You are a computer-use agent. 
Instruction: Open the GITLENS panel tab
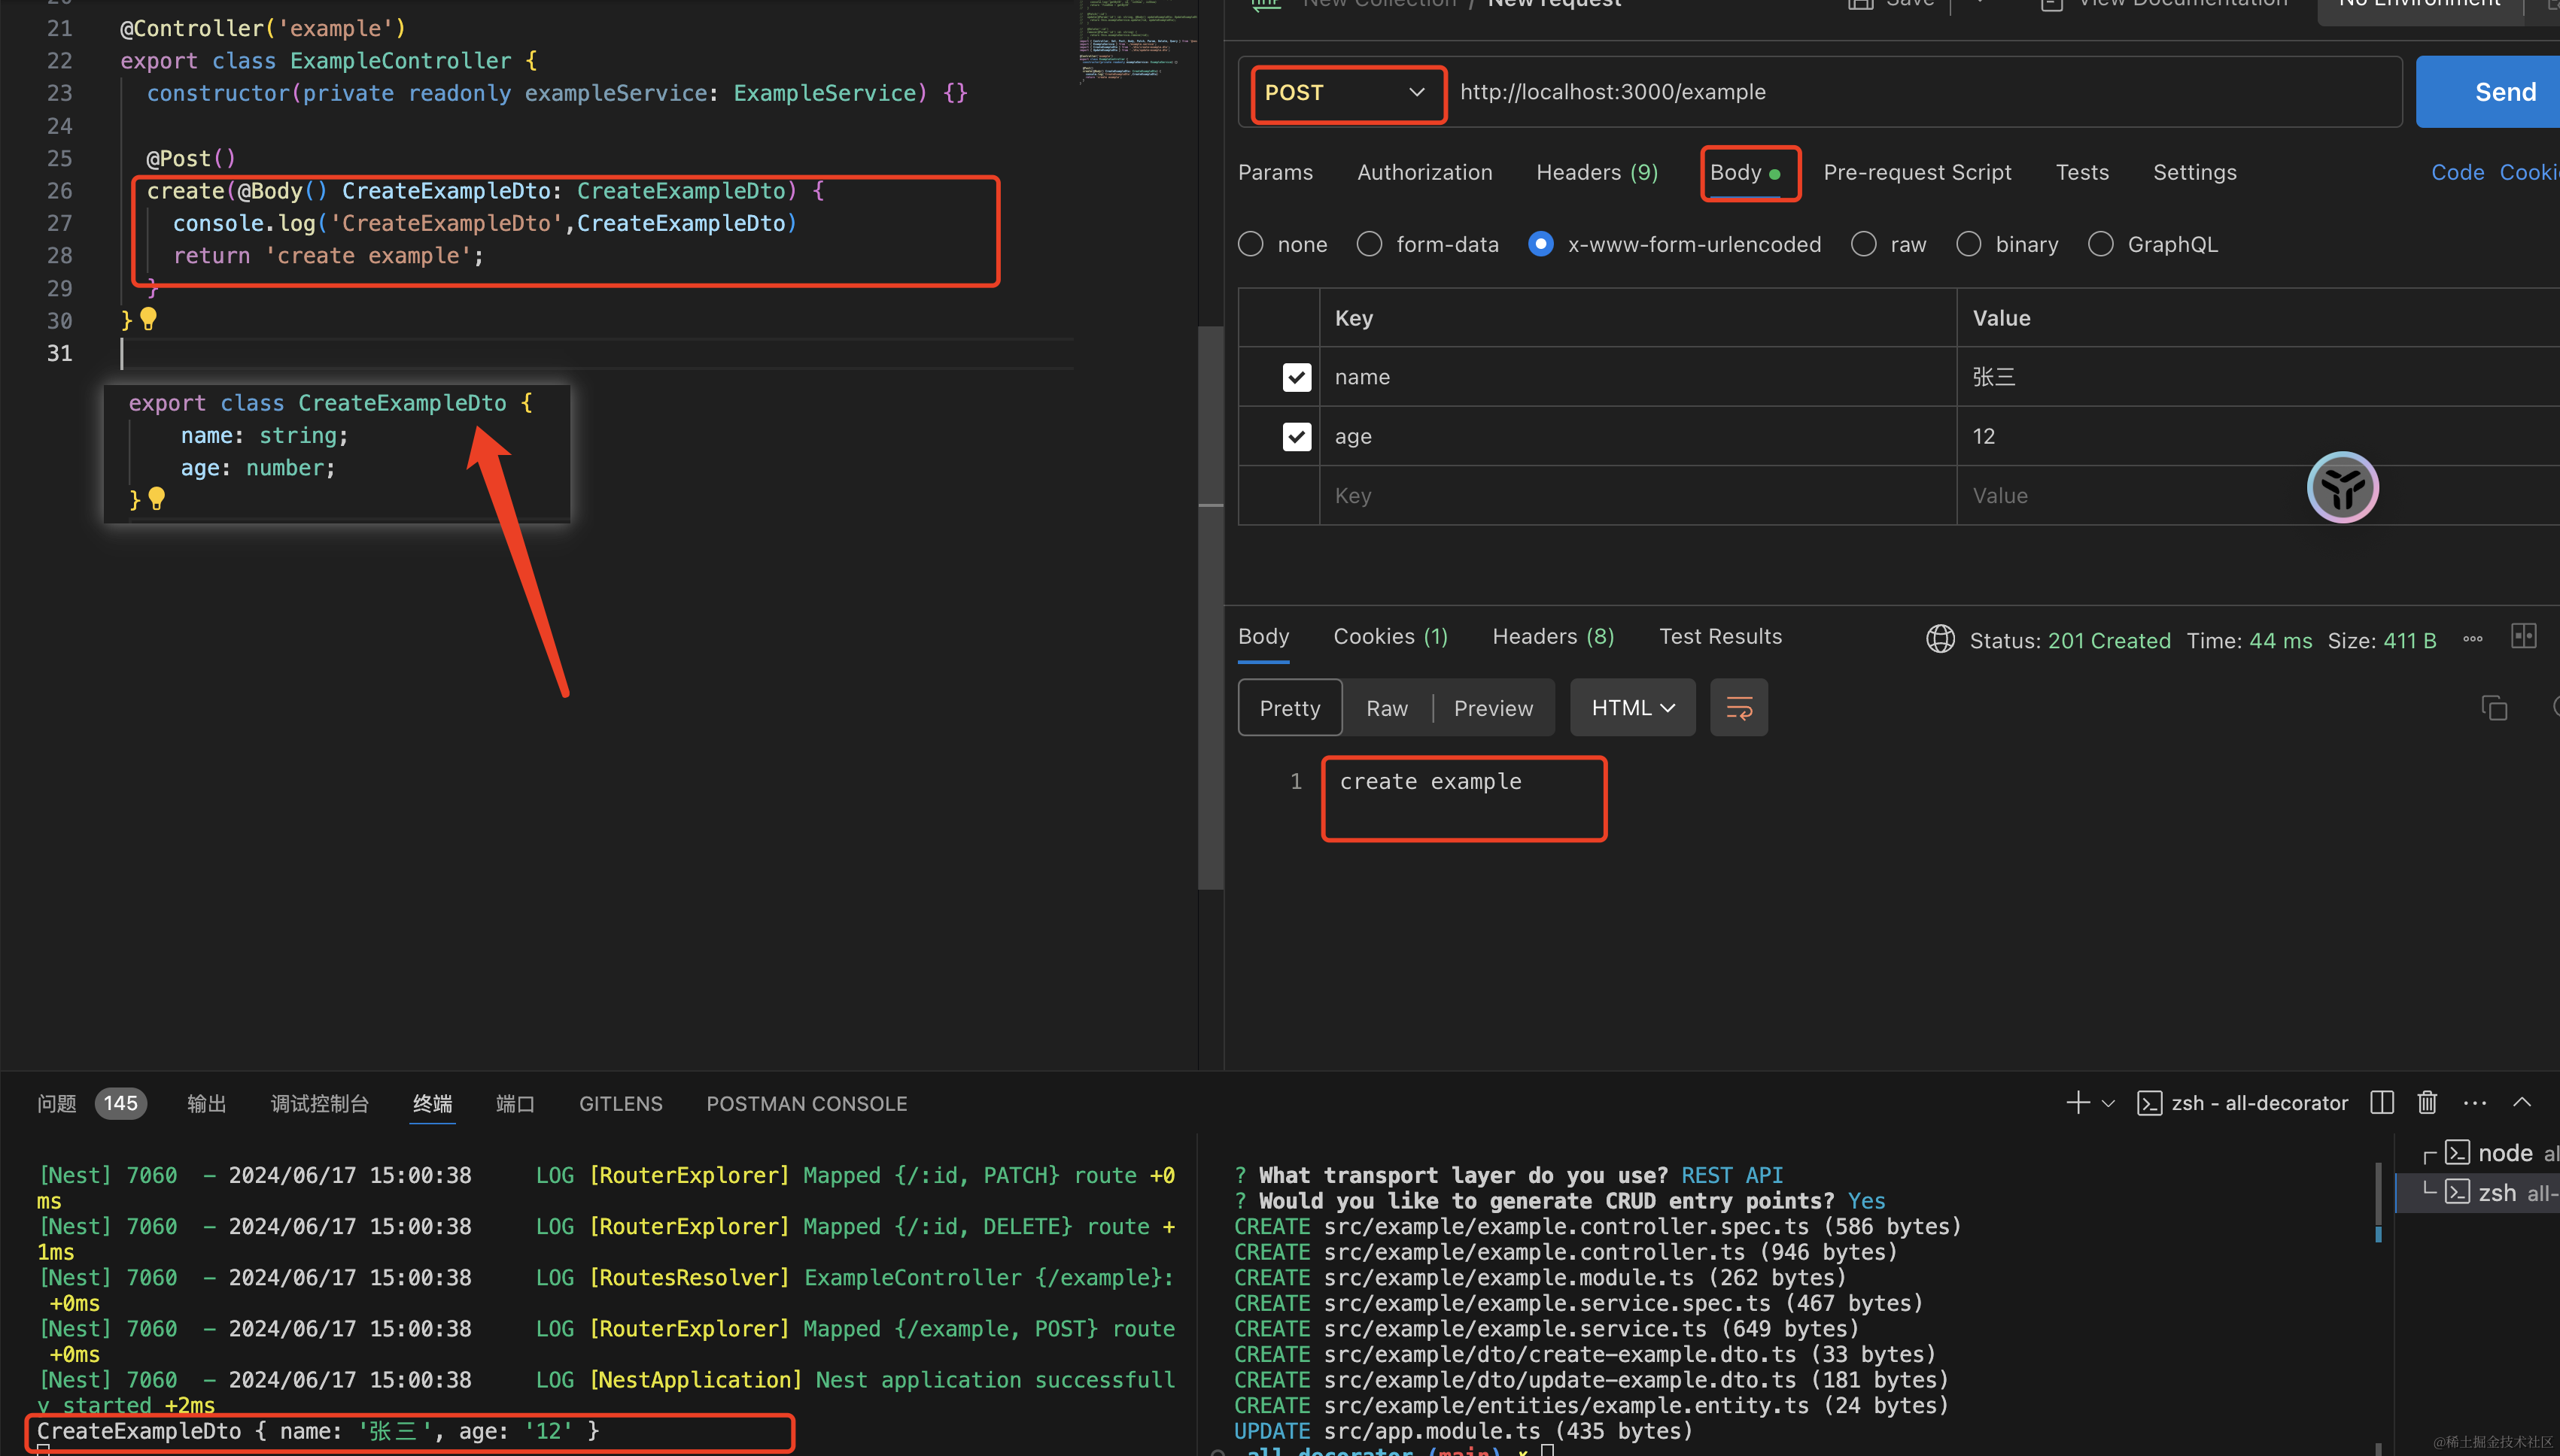[620, 1104]
